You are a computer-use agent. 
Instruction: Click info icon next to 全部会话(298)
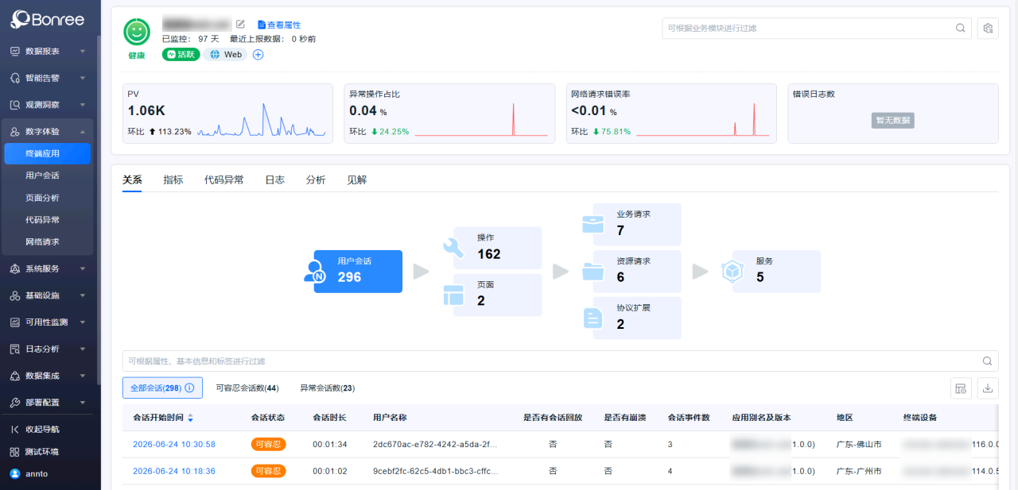[x=189, y=388]
